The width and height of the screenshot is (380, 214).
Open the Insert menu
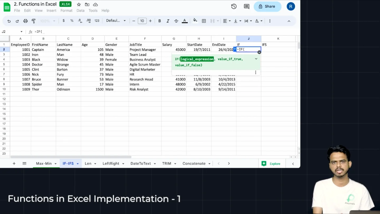tap(51, 11)
